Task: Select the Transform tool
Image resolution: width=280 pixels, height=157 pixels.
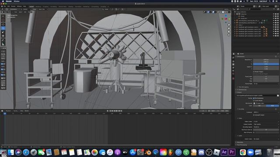Action: (x=3, y=36)
